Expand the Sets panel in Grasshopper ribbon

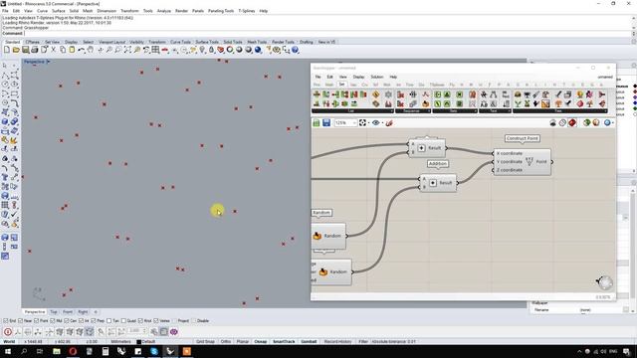(454, 110)
